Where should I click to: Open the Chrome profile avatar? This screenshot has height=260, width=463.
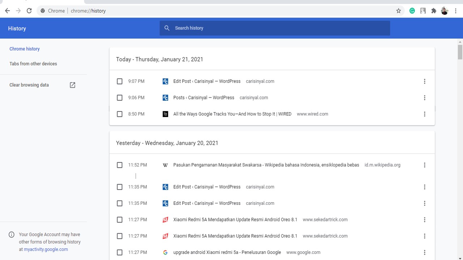[x=445, y=11]
